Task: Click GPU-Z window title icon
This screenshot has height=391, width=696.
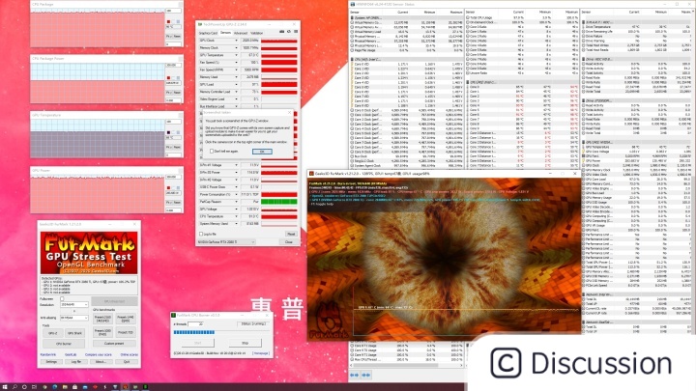Action: pyautogui.click(x=200, y=24)
